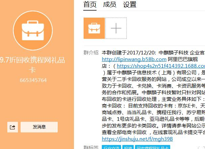This screenshot has width=205, height=149.
Task: Open the 设置 tab
Action: point(130,5)
